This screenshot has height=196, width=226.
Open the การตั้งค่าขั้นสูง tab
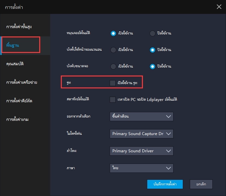click(x=19, y=26)
